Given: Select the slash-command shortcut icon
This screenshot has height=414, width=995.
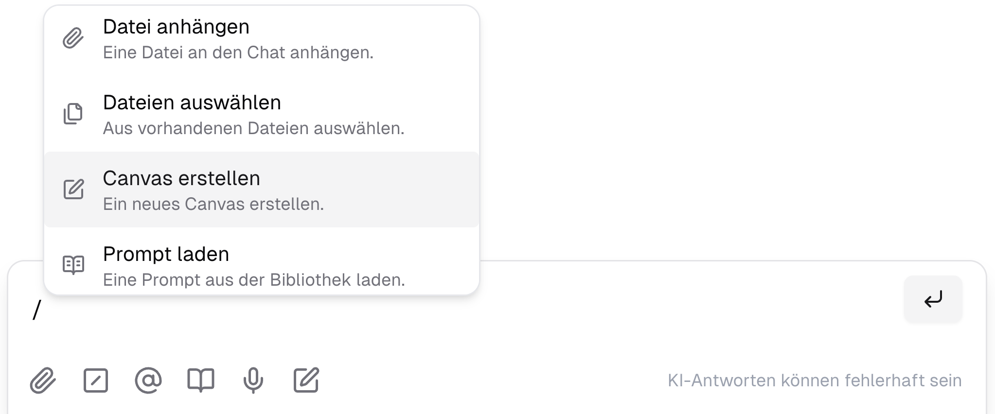Looking at the screenshot, I should [96, 381].
